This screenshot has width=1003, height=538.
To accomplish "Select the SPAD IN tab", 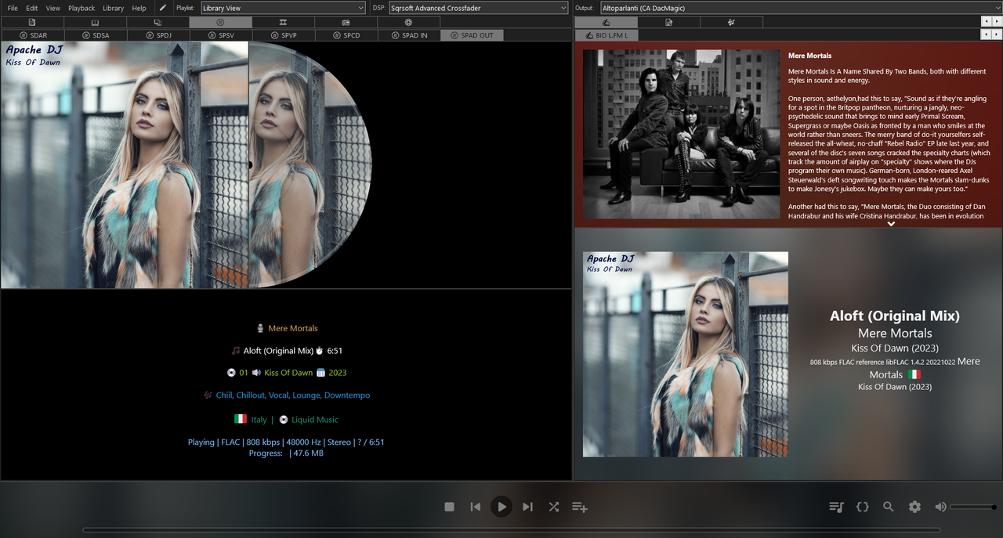I will coord(408,35).
